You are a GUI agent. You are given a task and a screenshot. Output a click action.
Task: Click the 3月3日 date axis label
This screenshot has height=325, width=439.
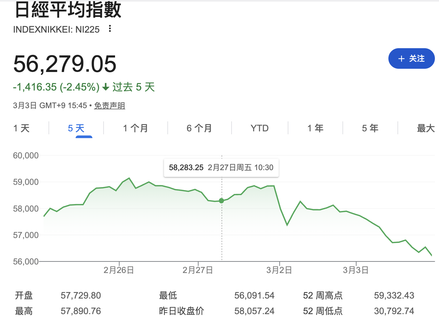click(355, 270)
